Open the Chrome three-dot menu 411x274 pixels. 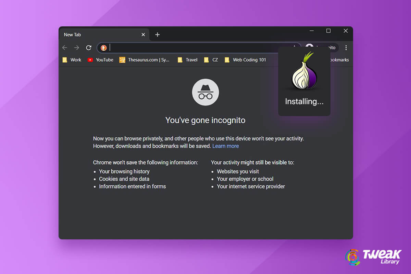tap(346, 48)
